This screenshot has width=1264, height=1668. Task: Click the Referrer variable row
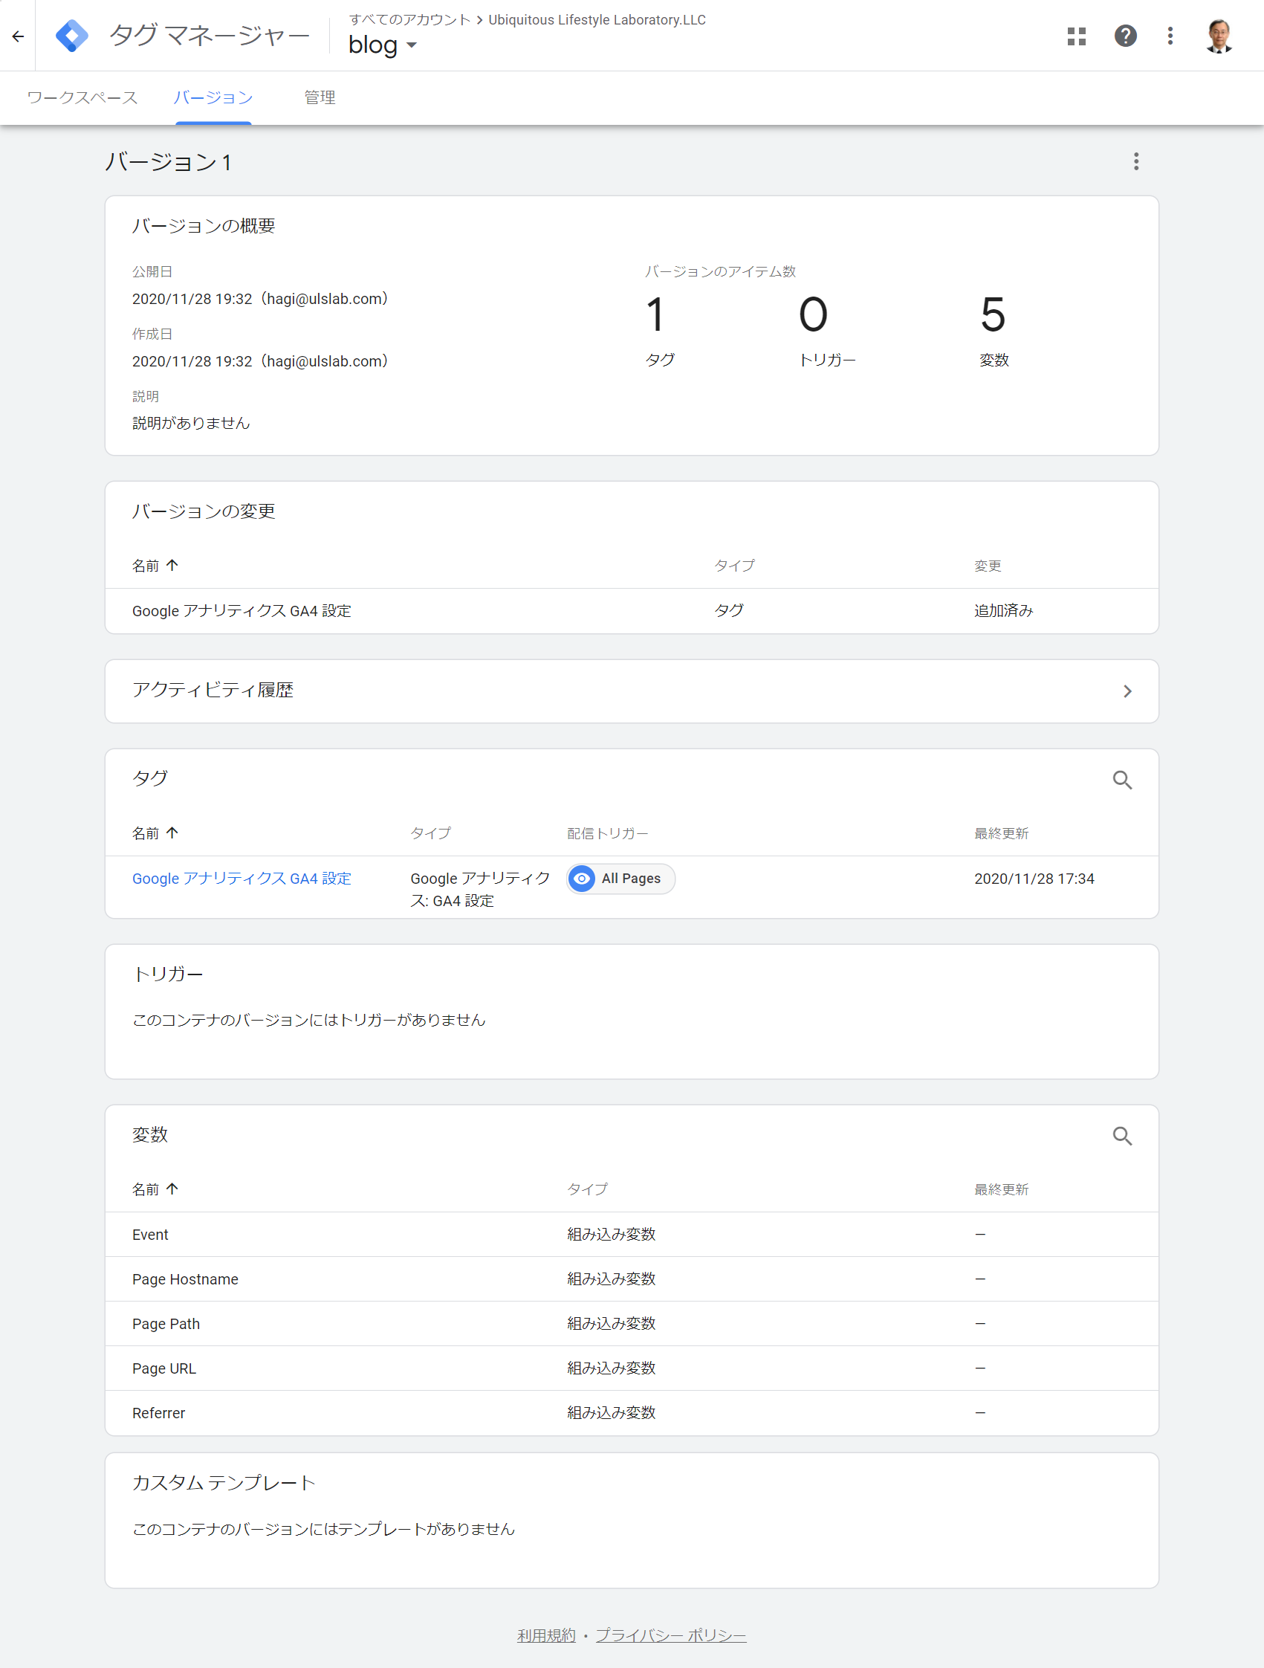tap(632, 1412)
